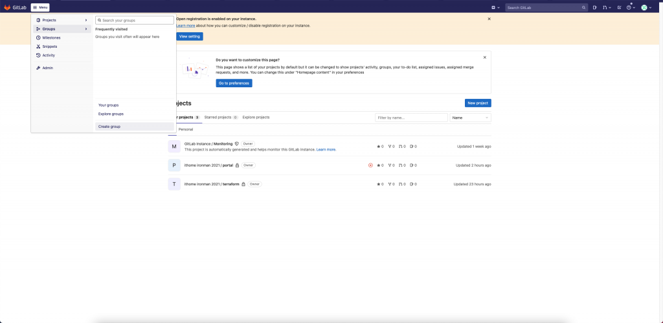Click the Admin wrench icon

point(38,68)
